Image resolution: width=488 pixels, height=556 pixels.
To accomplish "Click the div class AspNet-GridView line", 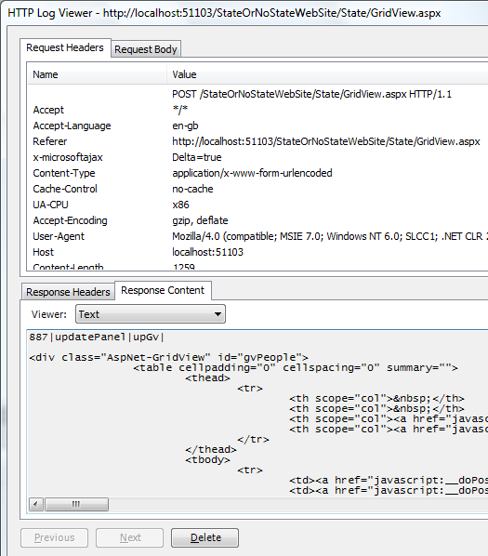I will click(168, 357).
